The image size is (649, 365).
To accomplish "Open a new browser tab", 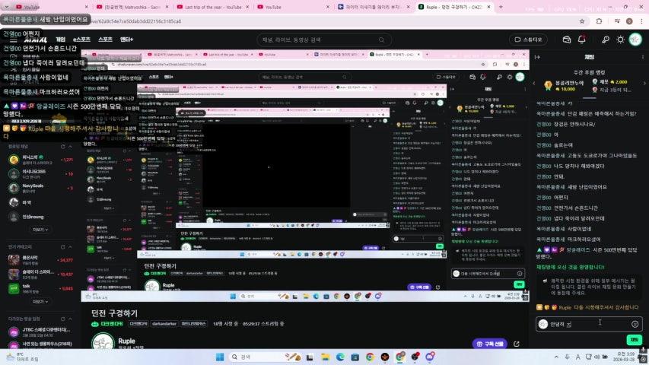I will pos(501,7).
